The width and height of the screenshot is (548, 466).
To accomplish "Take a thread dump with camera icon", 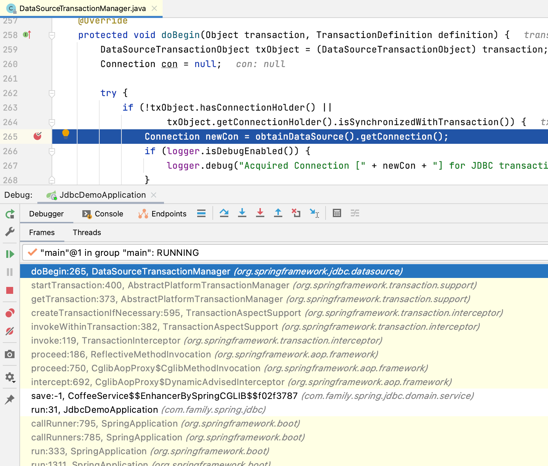I will point(10,354).
